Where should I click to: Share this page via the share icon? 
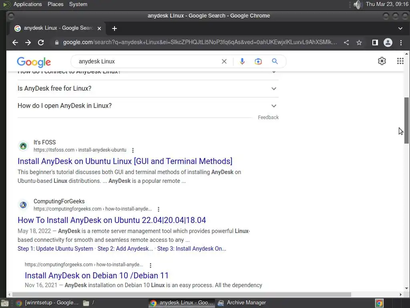[346, 43]
